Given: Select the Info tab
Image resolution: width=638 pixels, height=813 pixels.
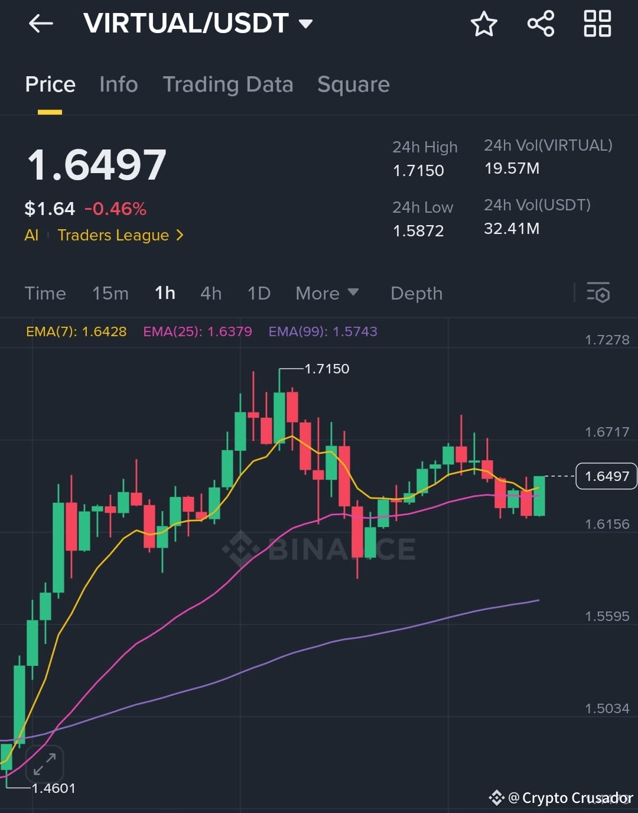Looking at the screenshot, I should 118,84.
